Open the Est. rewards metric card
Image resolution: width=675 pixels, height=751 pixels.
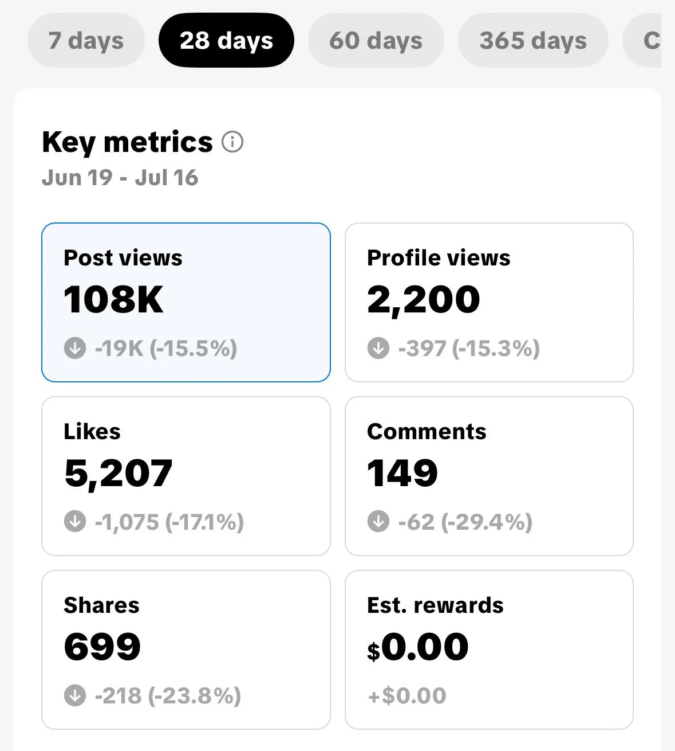[x=489, y=650]
